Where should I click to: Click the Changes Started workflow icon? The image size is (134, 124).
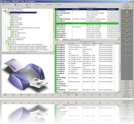pyautogui.click(x=127, y=48)
